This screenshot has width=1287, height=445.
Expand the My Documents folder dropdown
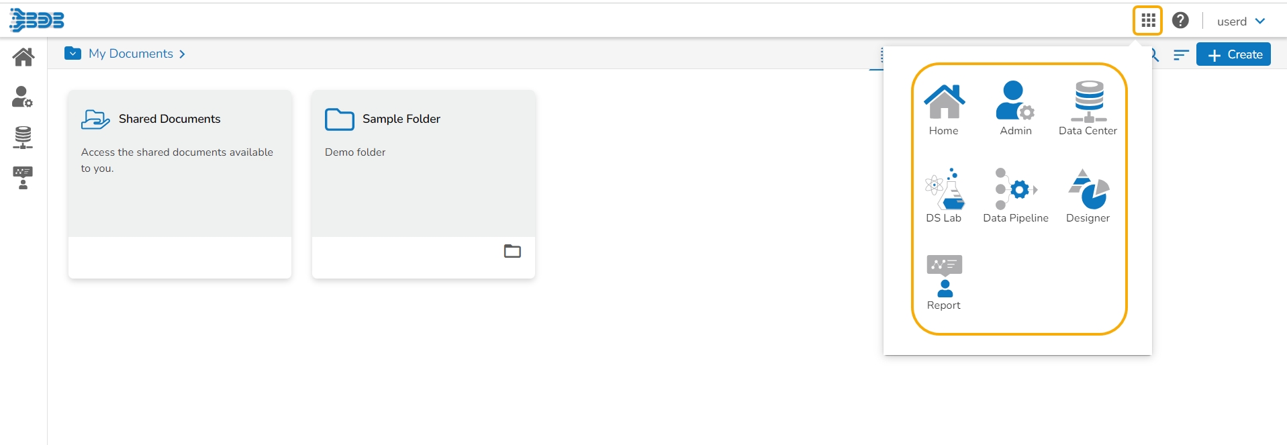(x=73, y=54)
